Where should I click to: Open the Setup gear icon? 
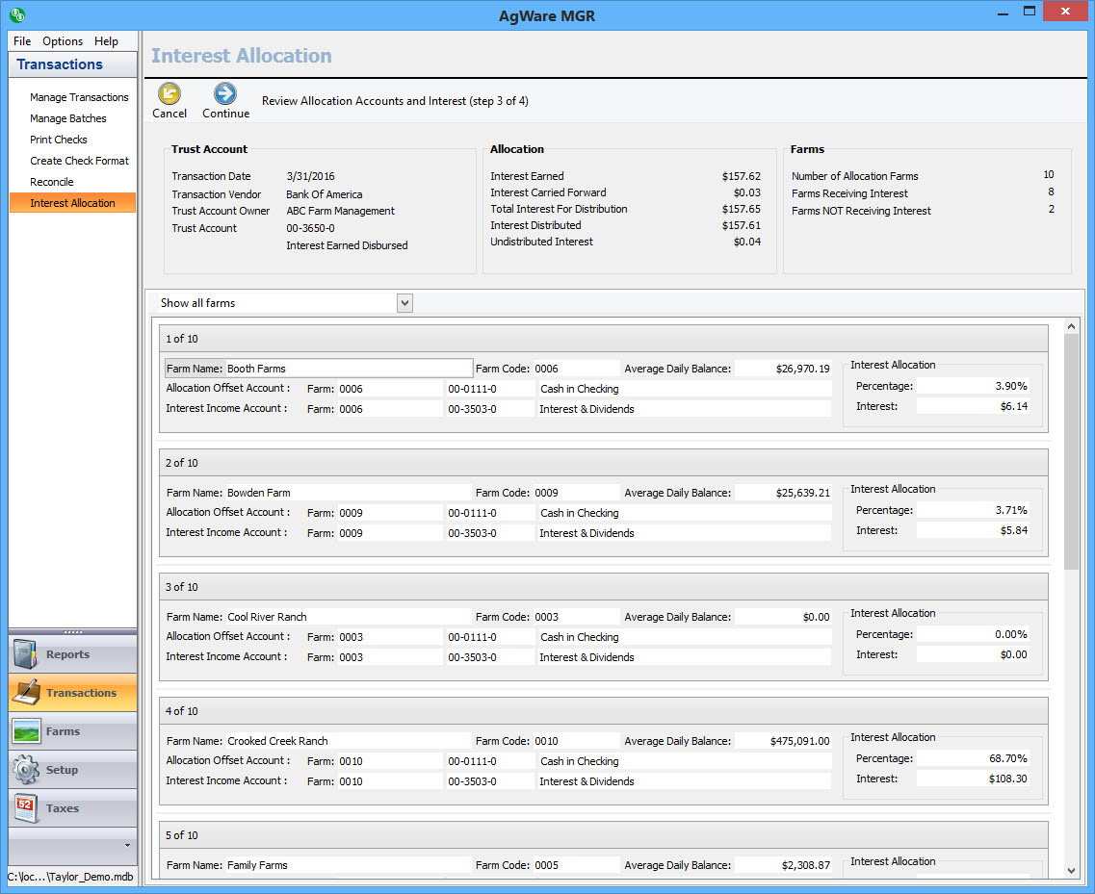pyautogui.click(x=27, y=770)
